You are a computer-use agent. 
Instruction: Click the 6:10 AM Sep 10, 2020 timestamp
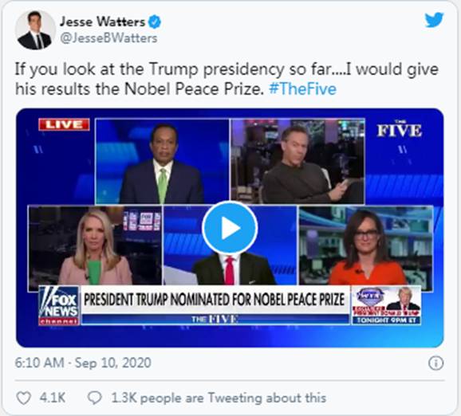coord(83,363)
